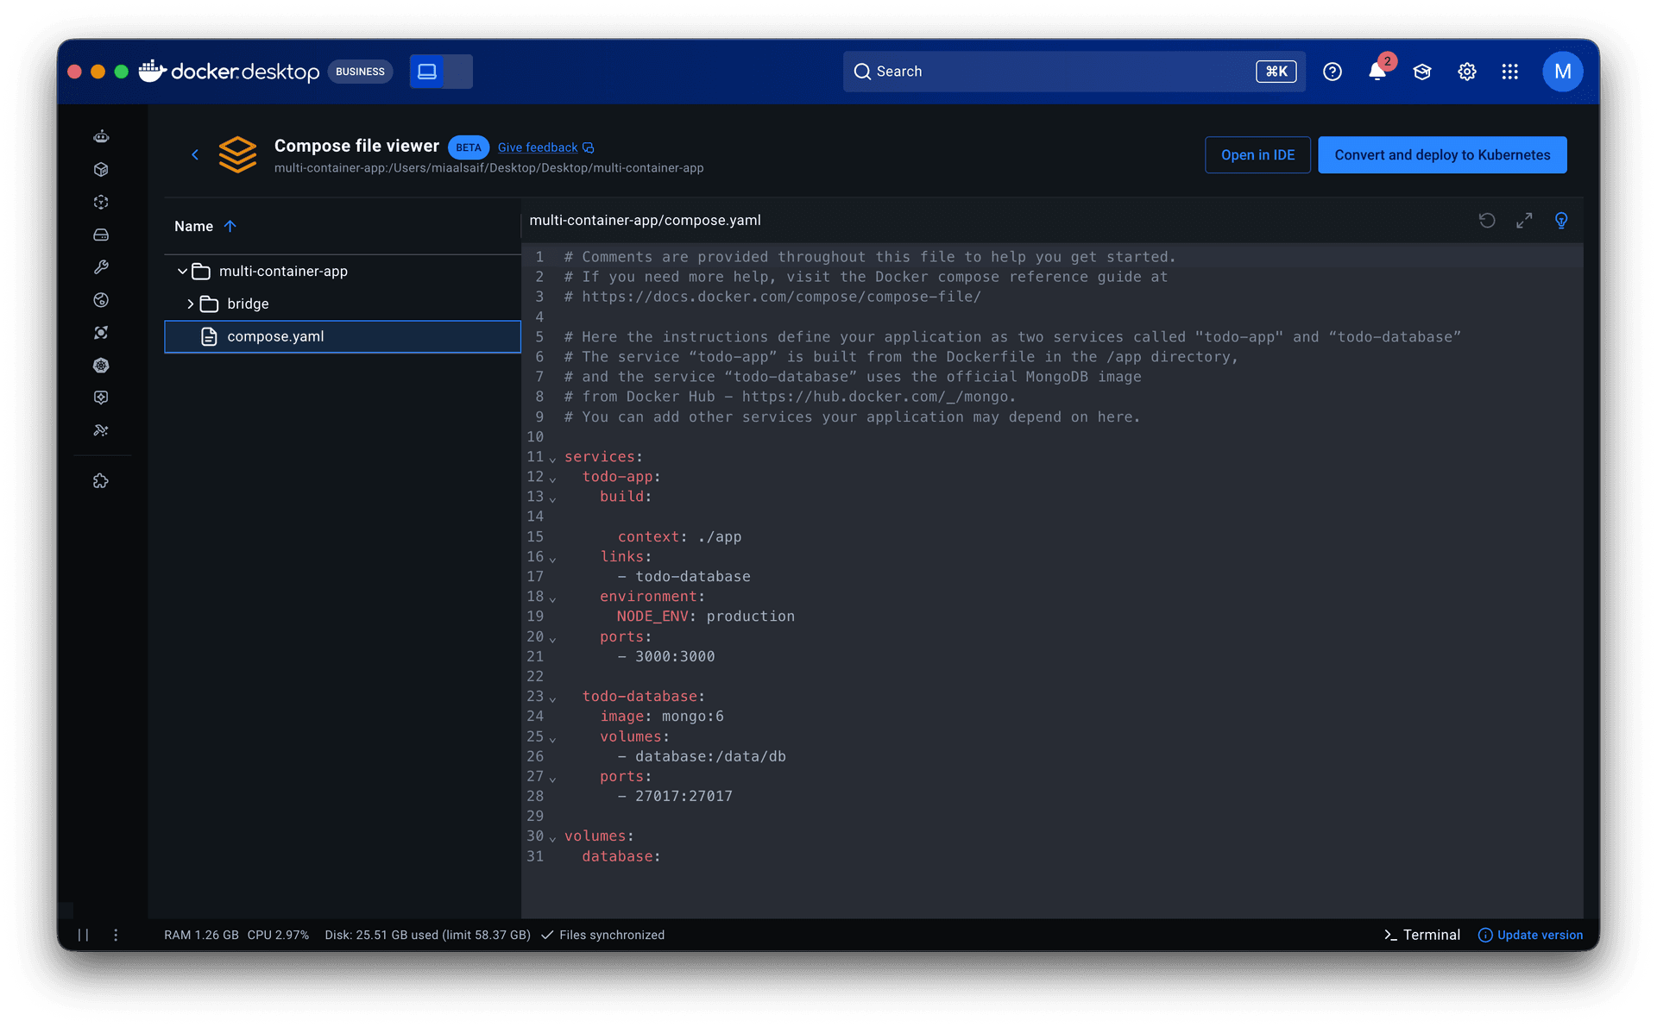Open Ask Gordon robot sidebar icon
Image resolution: width=1657 pixels, height=1027 pixels.
101,136
